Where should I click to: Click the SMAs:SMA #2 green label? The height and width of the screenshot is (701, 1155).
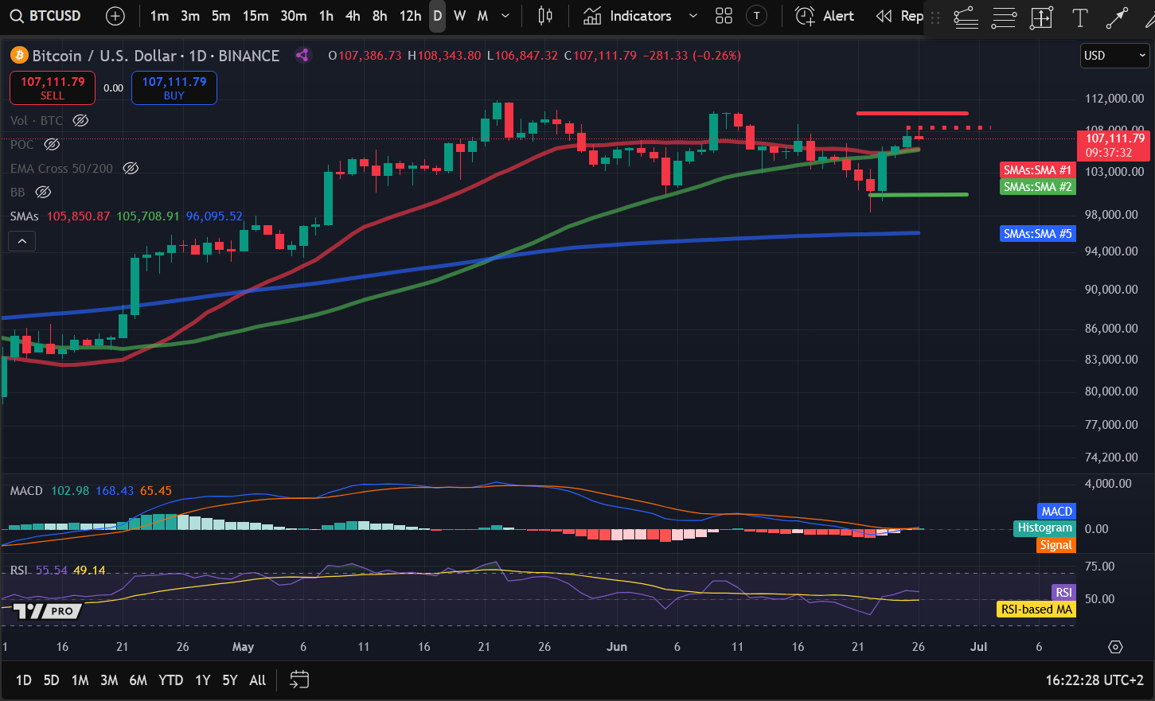point(1037,186)
